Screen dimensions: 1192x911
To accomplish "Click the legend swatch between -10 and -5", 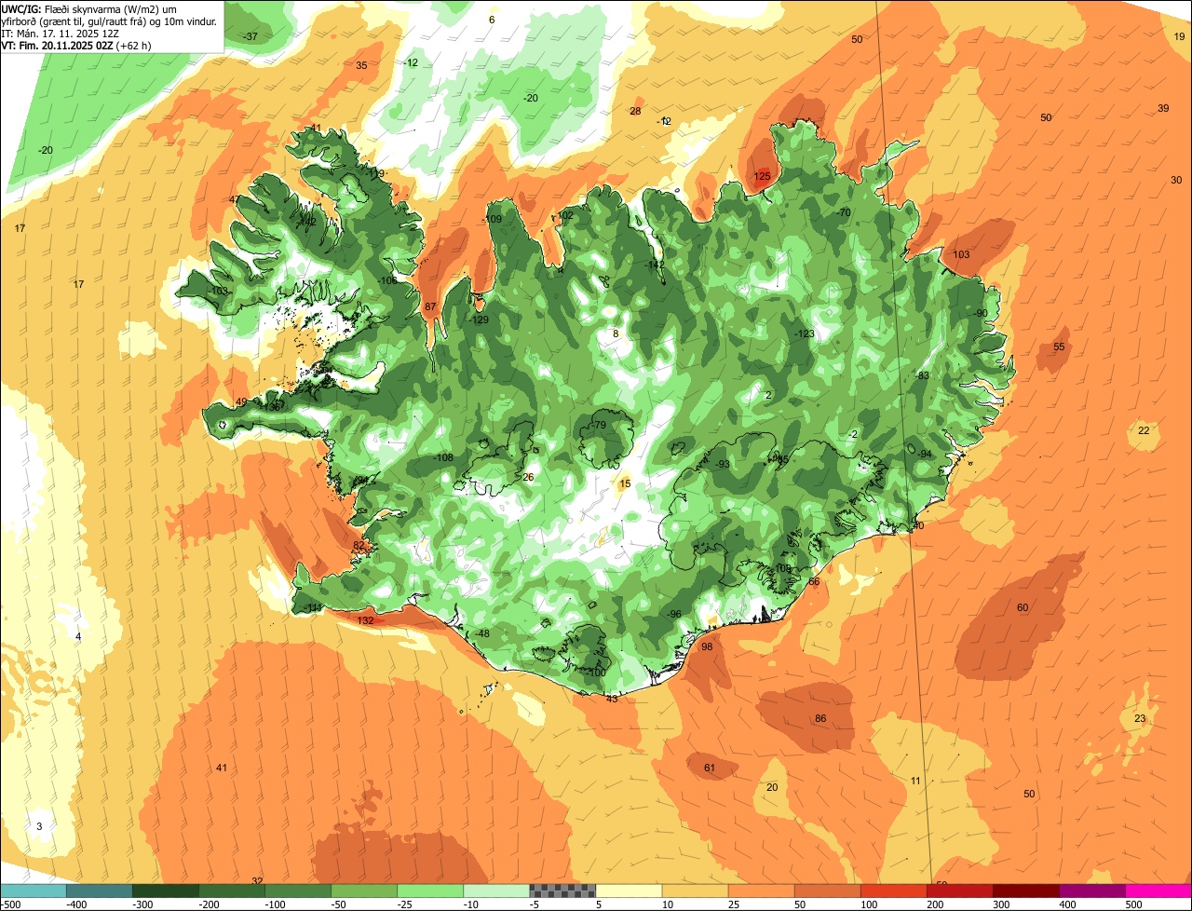I will point(496,891).
